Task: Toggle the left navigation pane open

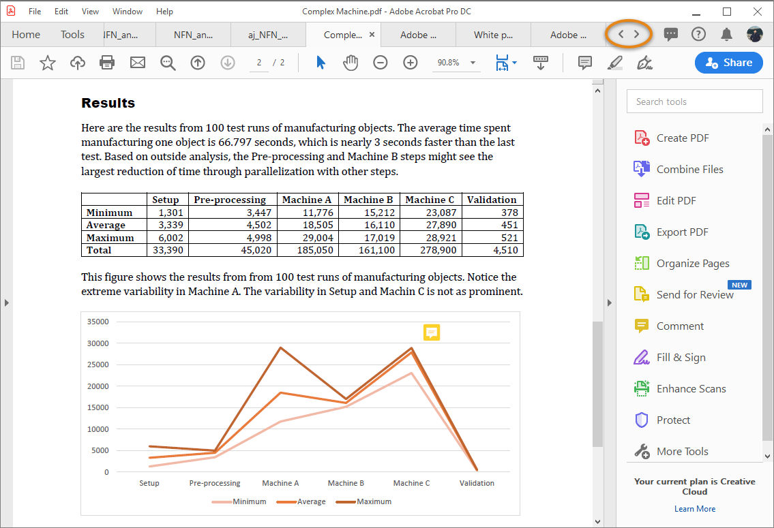Action: tap(7, 302)
